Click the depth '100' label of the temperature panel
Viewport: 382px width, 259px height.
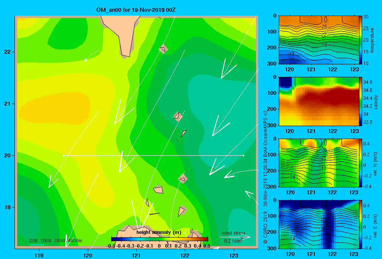pyautogui.click(x=272, y=32)
